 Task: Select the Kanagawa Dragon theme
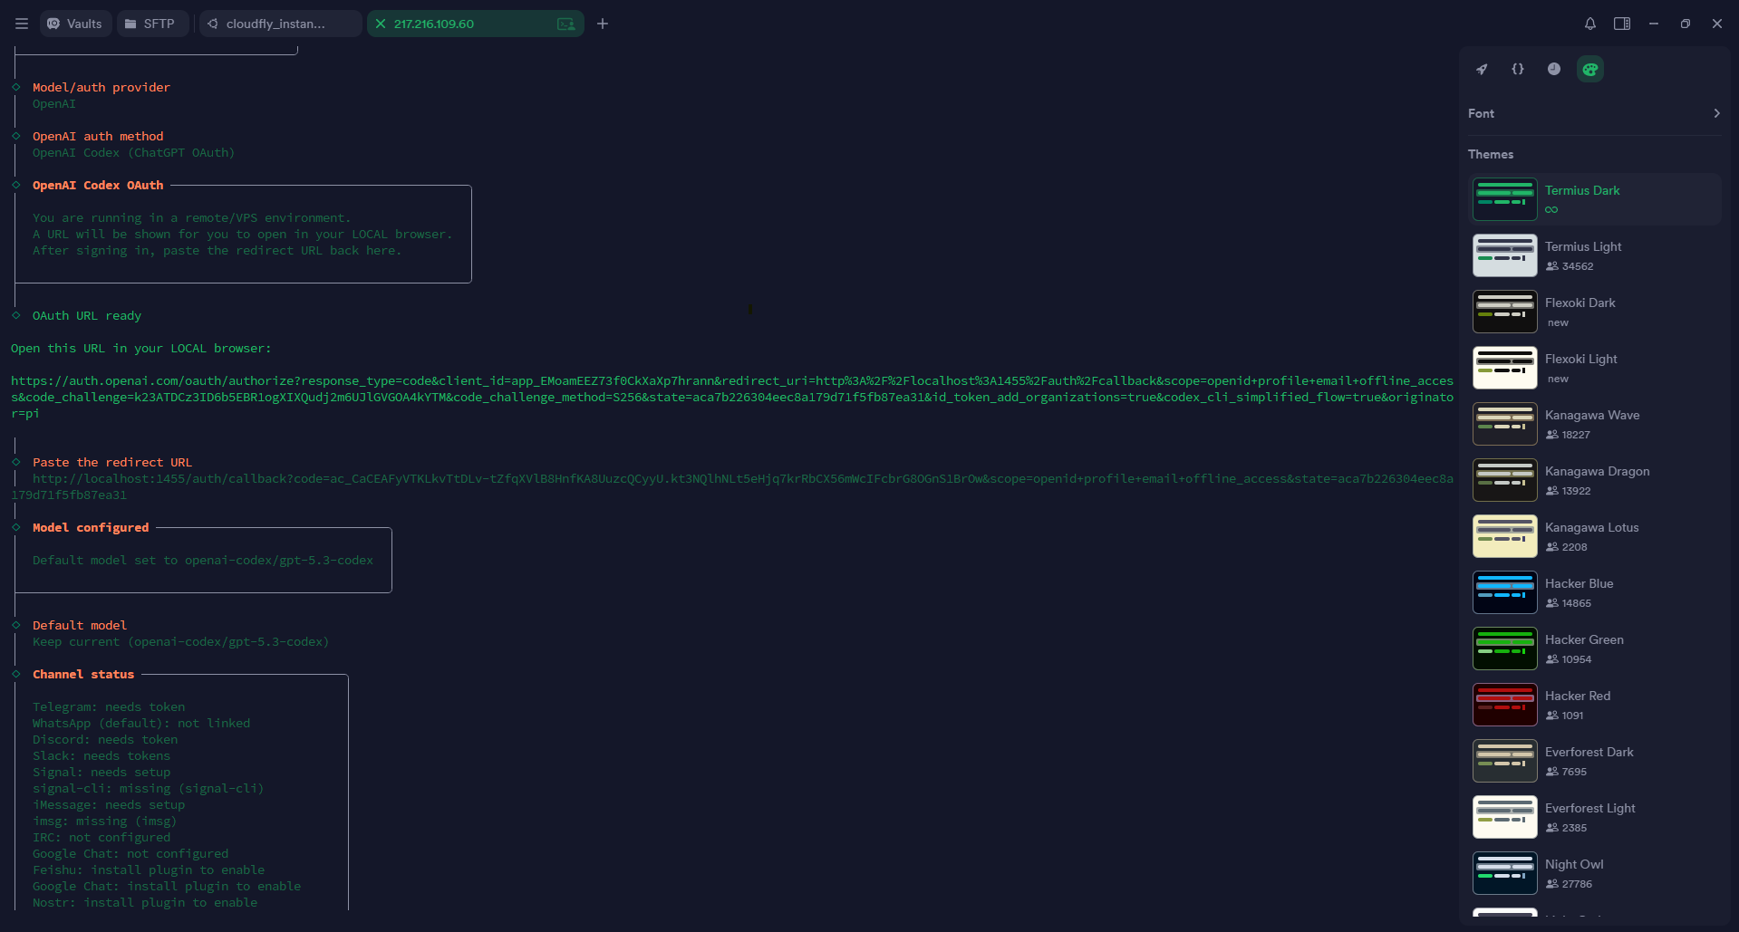pyautogui.click(x=1594, y=480)
